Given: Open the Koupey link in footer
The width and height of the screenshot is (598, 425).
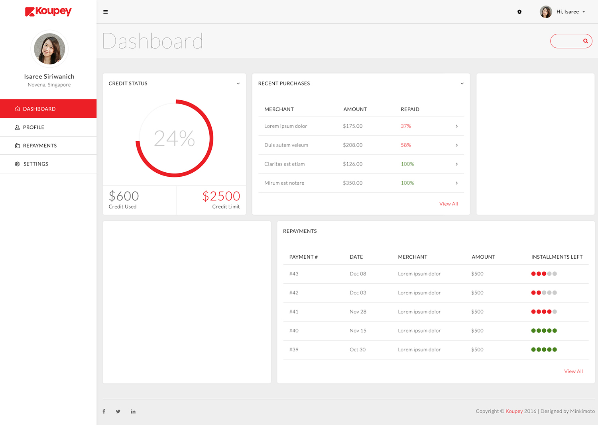Looking at the screenshot, I should pyautogui.click(x=514, y=411).
